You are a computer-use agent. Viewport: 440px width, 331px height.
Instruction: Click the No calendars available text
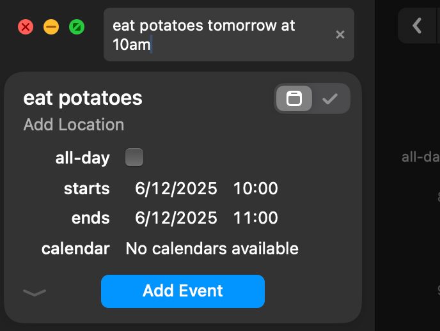point(212,248)
